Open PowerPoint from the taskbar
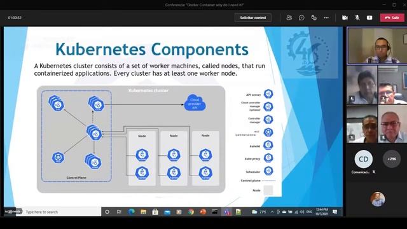 (x=203, y=212)
